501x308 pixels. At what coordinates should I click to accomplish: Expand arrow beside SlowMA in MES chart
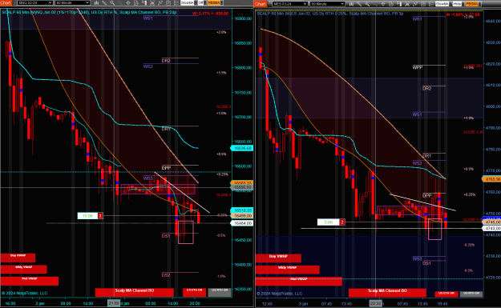click(450, 4)
